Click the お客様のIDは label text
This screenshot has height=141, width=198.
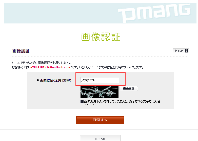(20, 67)
